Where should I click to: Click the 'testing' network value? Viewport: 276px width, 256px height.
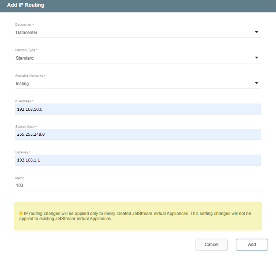point(22,84)
